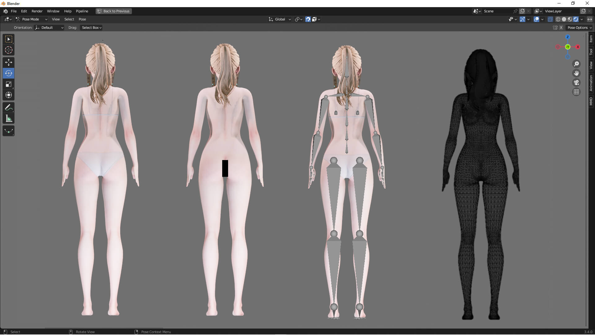Expand the Select Box drag dropdown

tap(91, 28)
